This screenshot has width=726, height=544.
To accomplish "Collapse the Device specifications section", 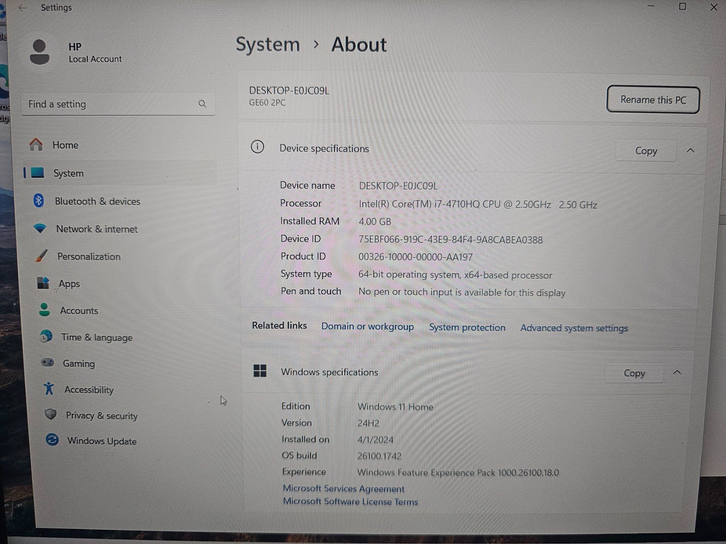I will tap(690, 150).
